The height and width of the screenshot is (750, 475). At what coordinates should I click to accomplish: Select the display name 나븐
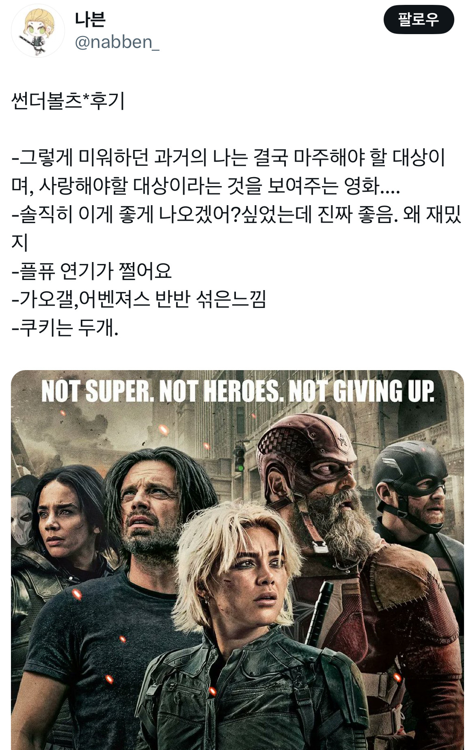tap(90, 19)
